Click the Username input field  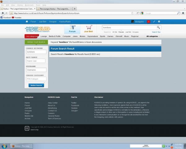pos(36,70)
